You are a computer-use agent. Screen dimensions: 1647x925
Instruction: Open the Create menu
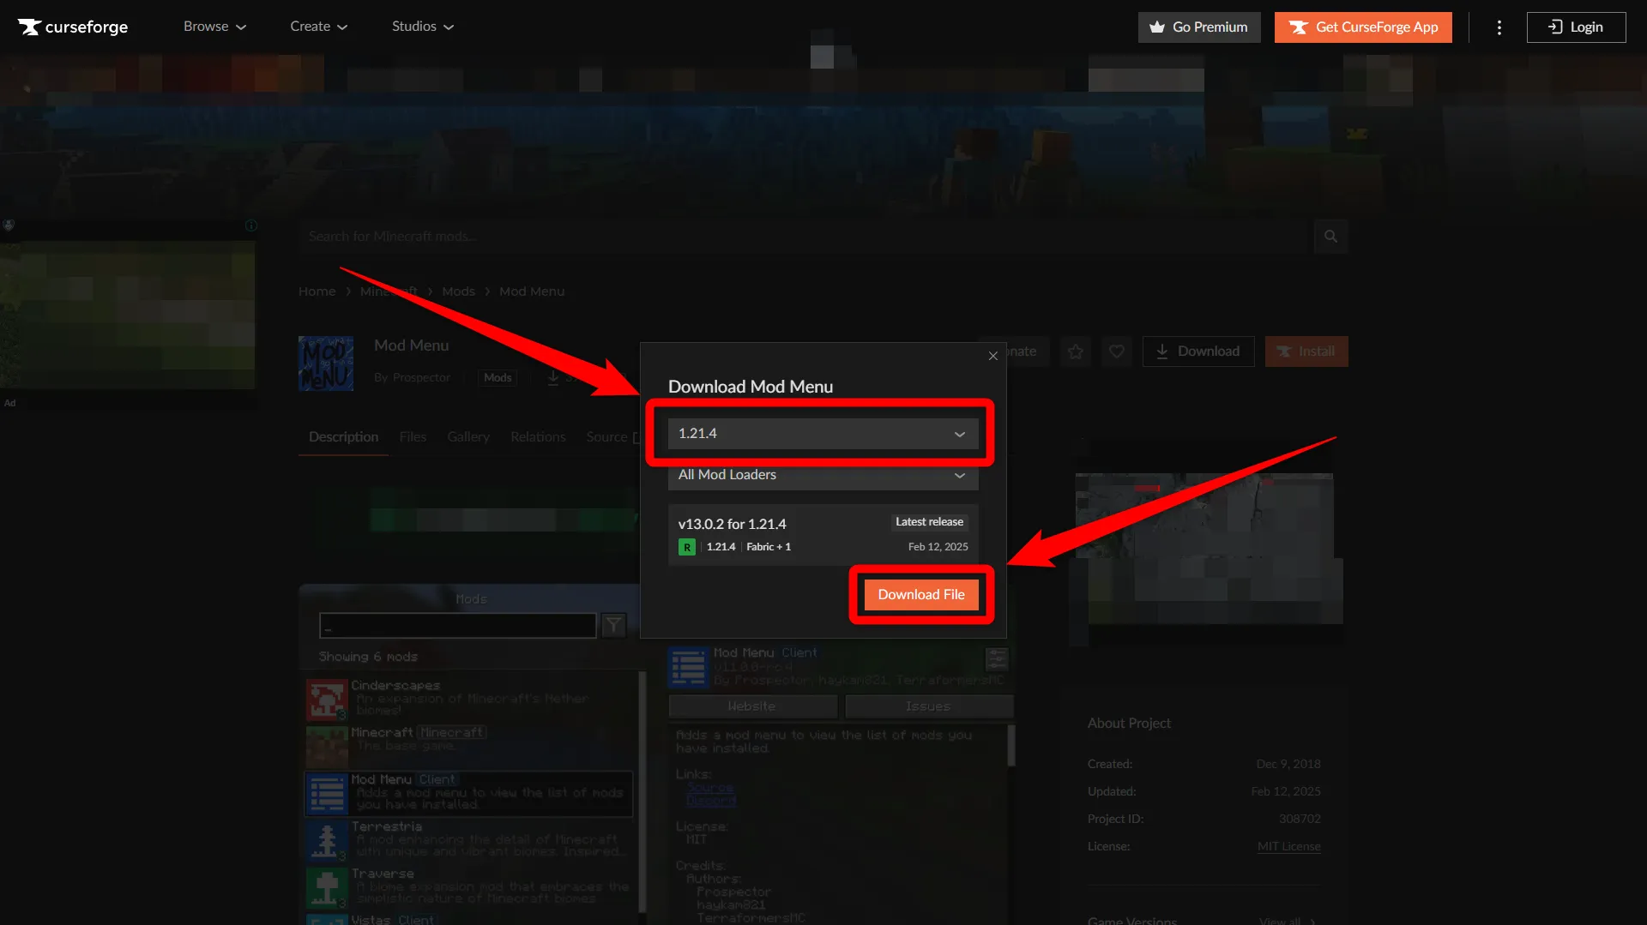pyautogui.click(x=318, y=27)
